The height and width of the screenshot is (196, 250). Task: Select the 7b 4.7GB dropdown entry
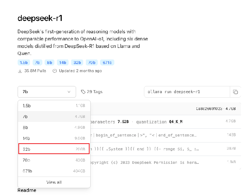tap(54, 116)
